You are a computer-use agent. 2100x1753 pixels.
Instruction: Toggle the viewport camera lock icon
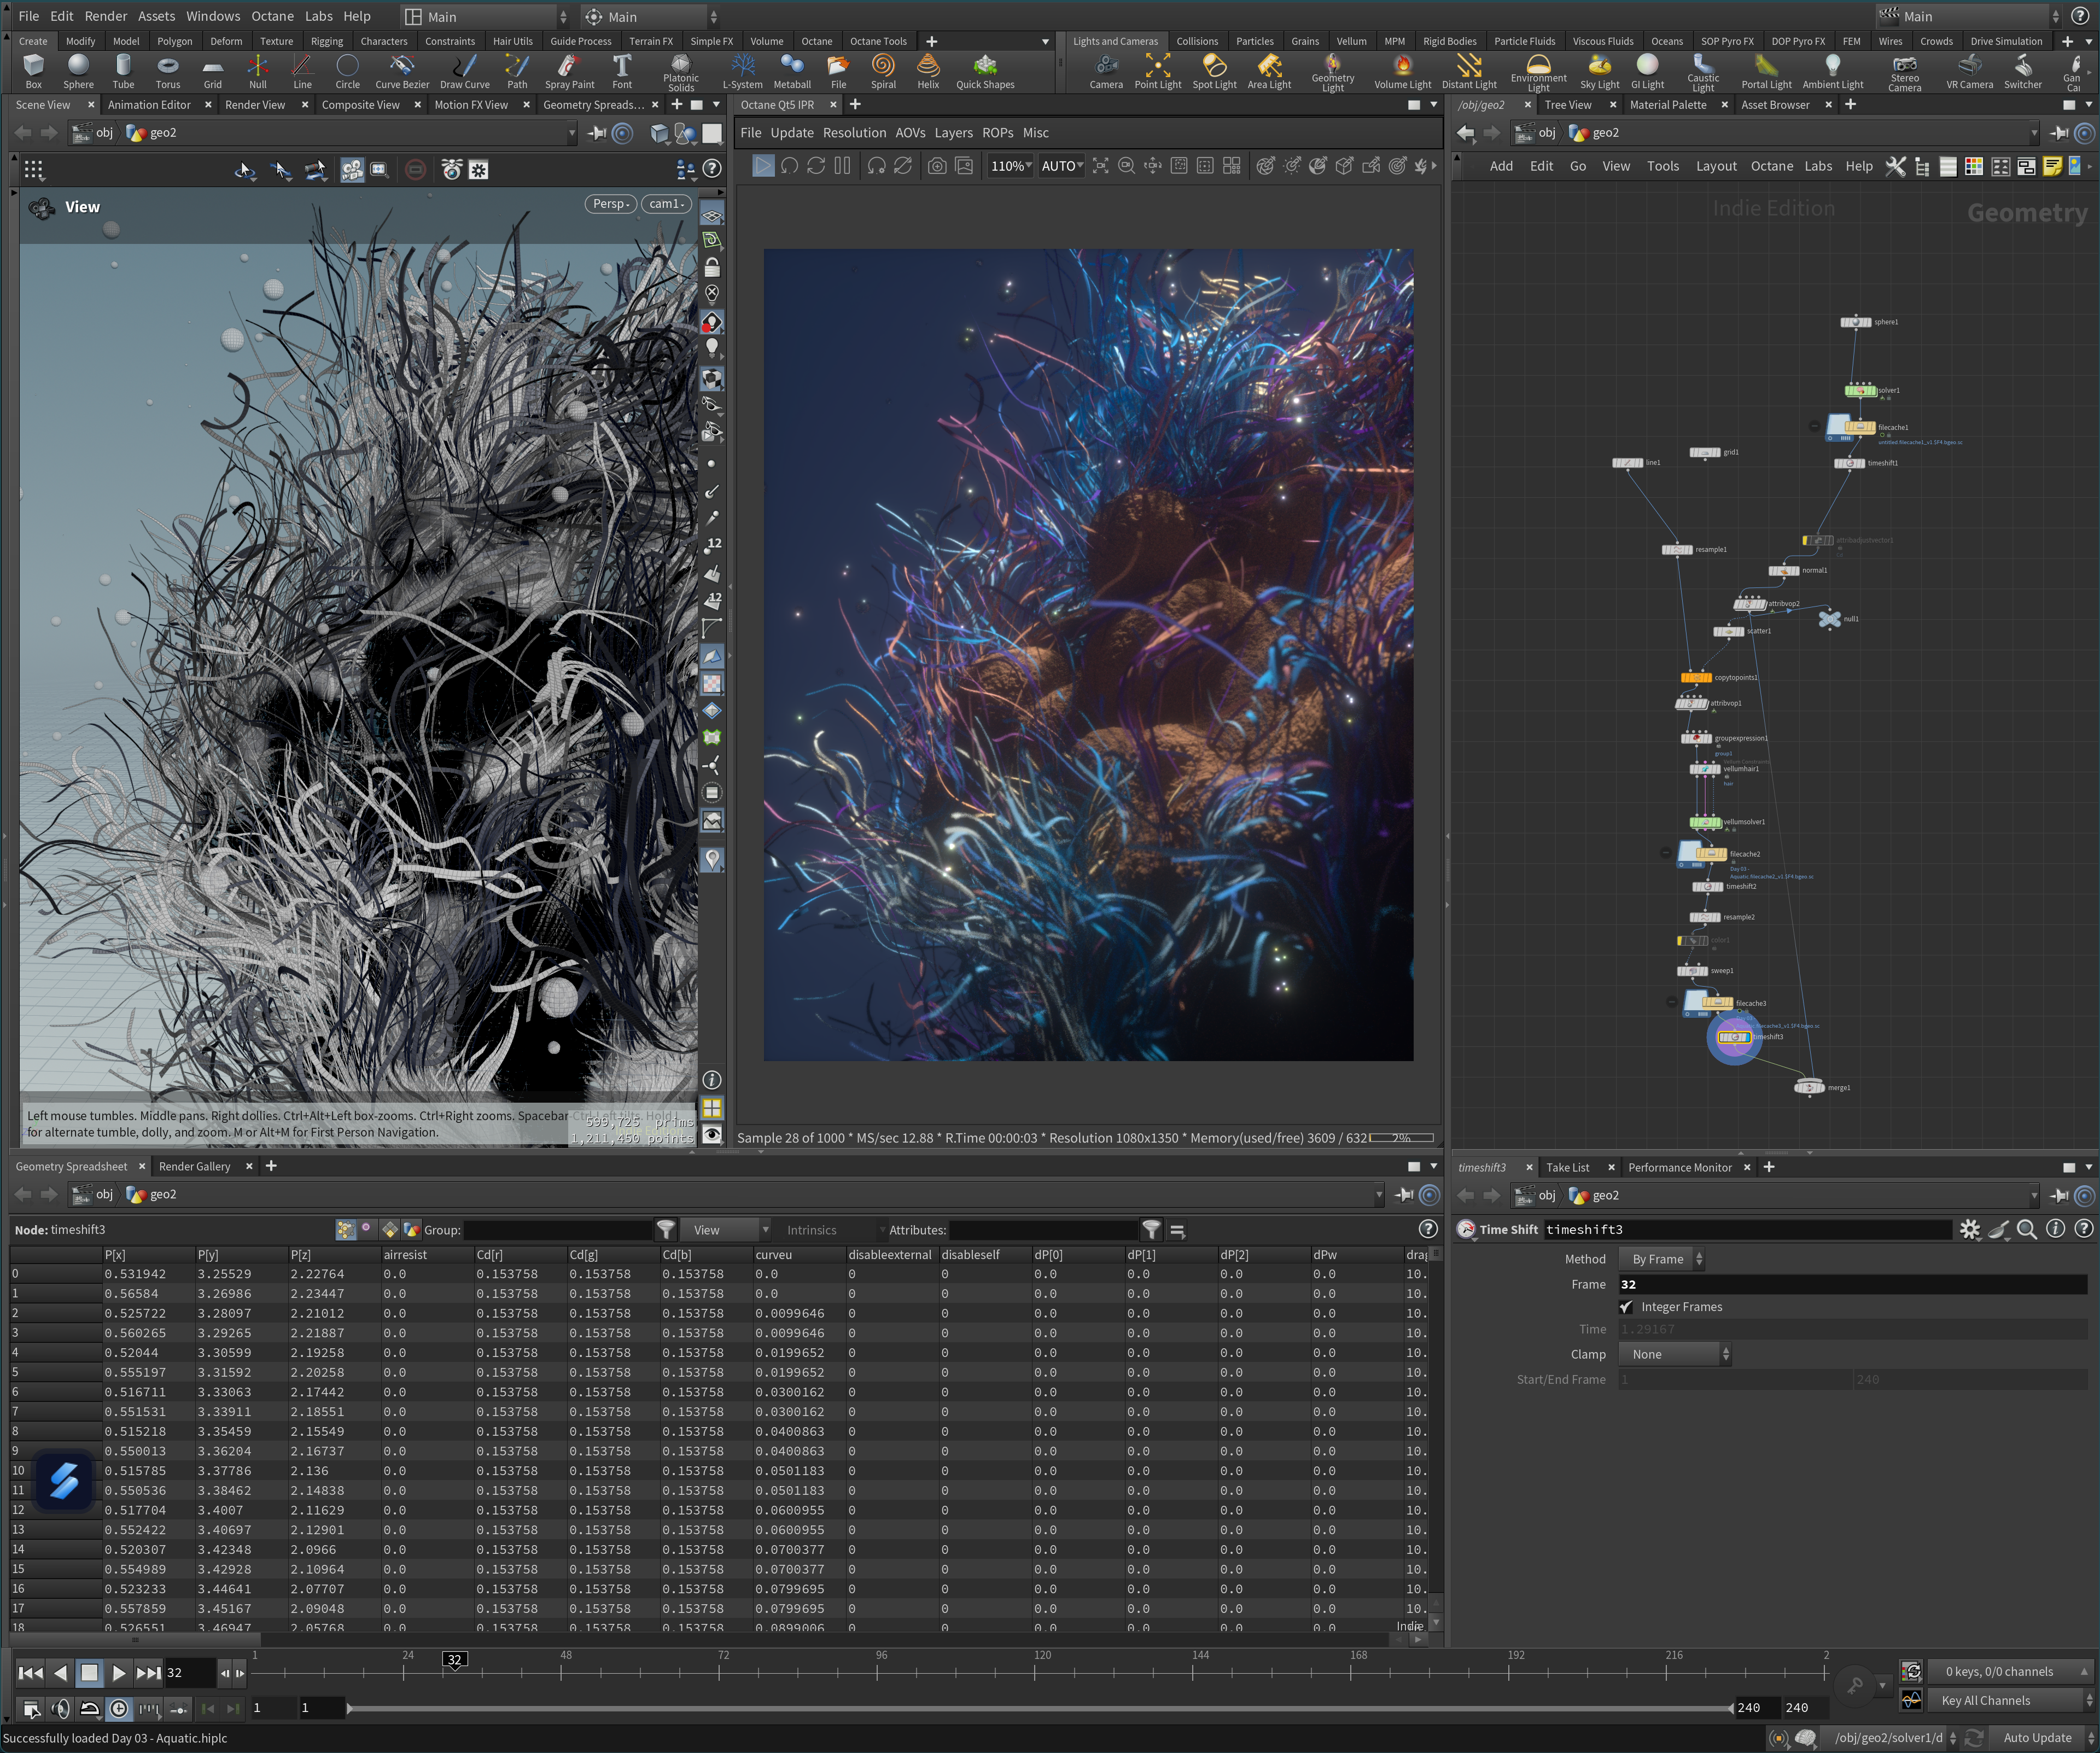pos(712,267)
